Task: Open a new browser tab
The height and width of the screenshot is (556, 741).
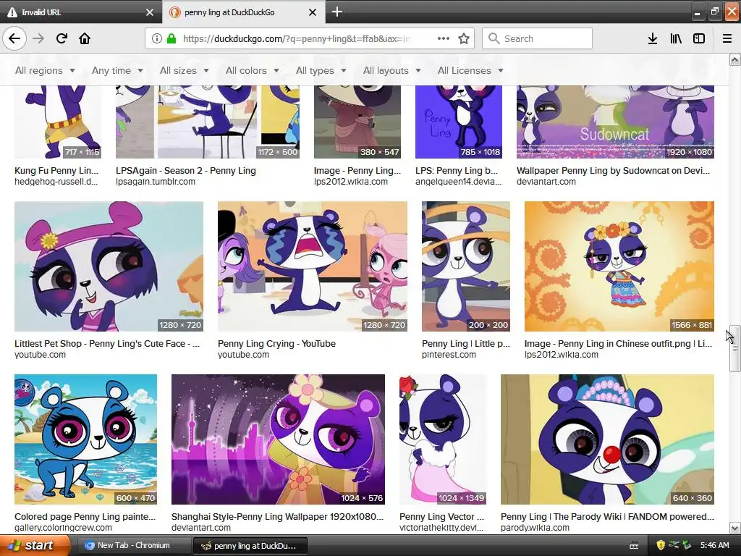Action: (337, 12)
